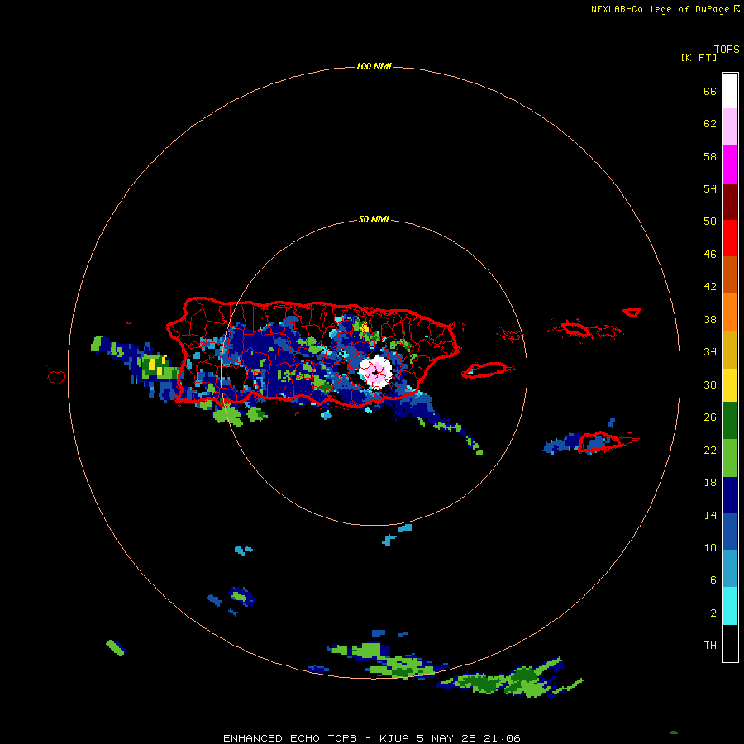The height and width of the screenshot is (744, 744).
Task: Click the '34' scale label
Action: tap(710, 352)
